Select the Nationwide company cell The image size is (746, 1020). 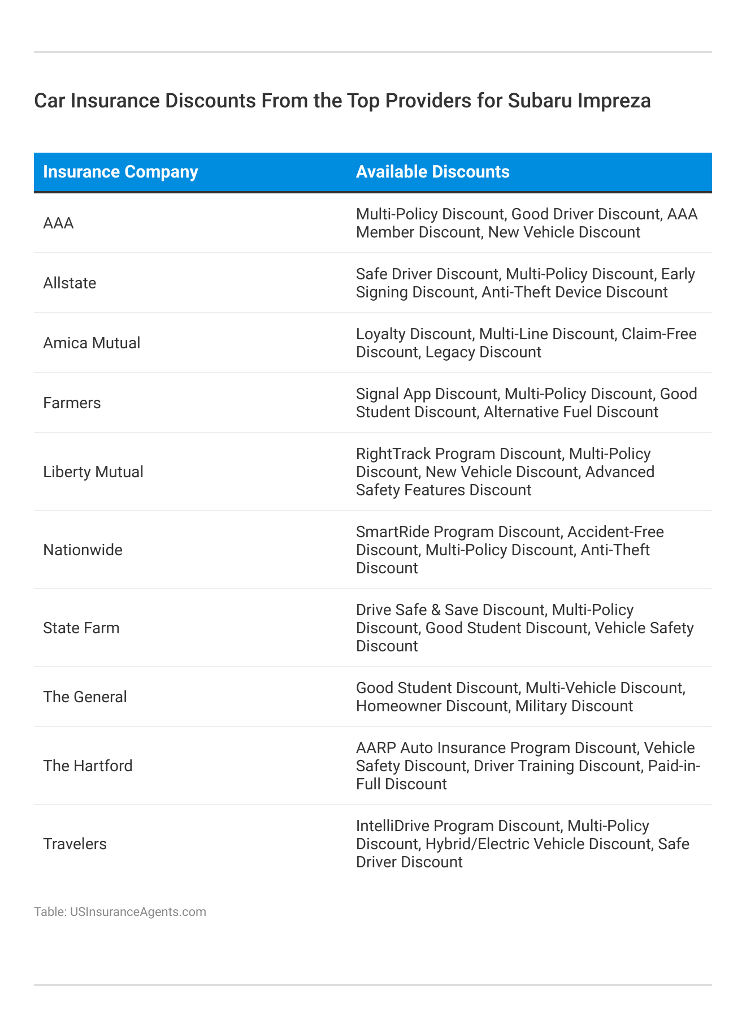tap(83, 550)
